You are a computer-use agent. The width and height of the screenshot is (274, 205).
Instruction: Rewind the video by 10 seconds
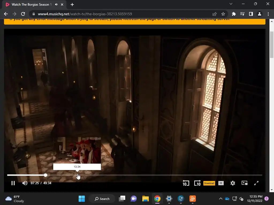(x=186, y=183)
